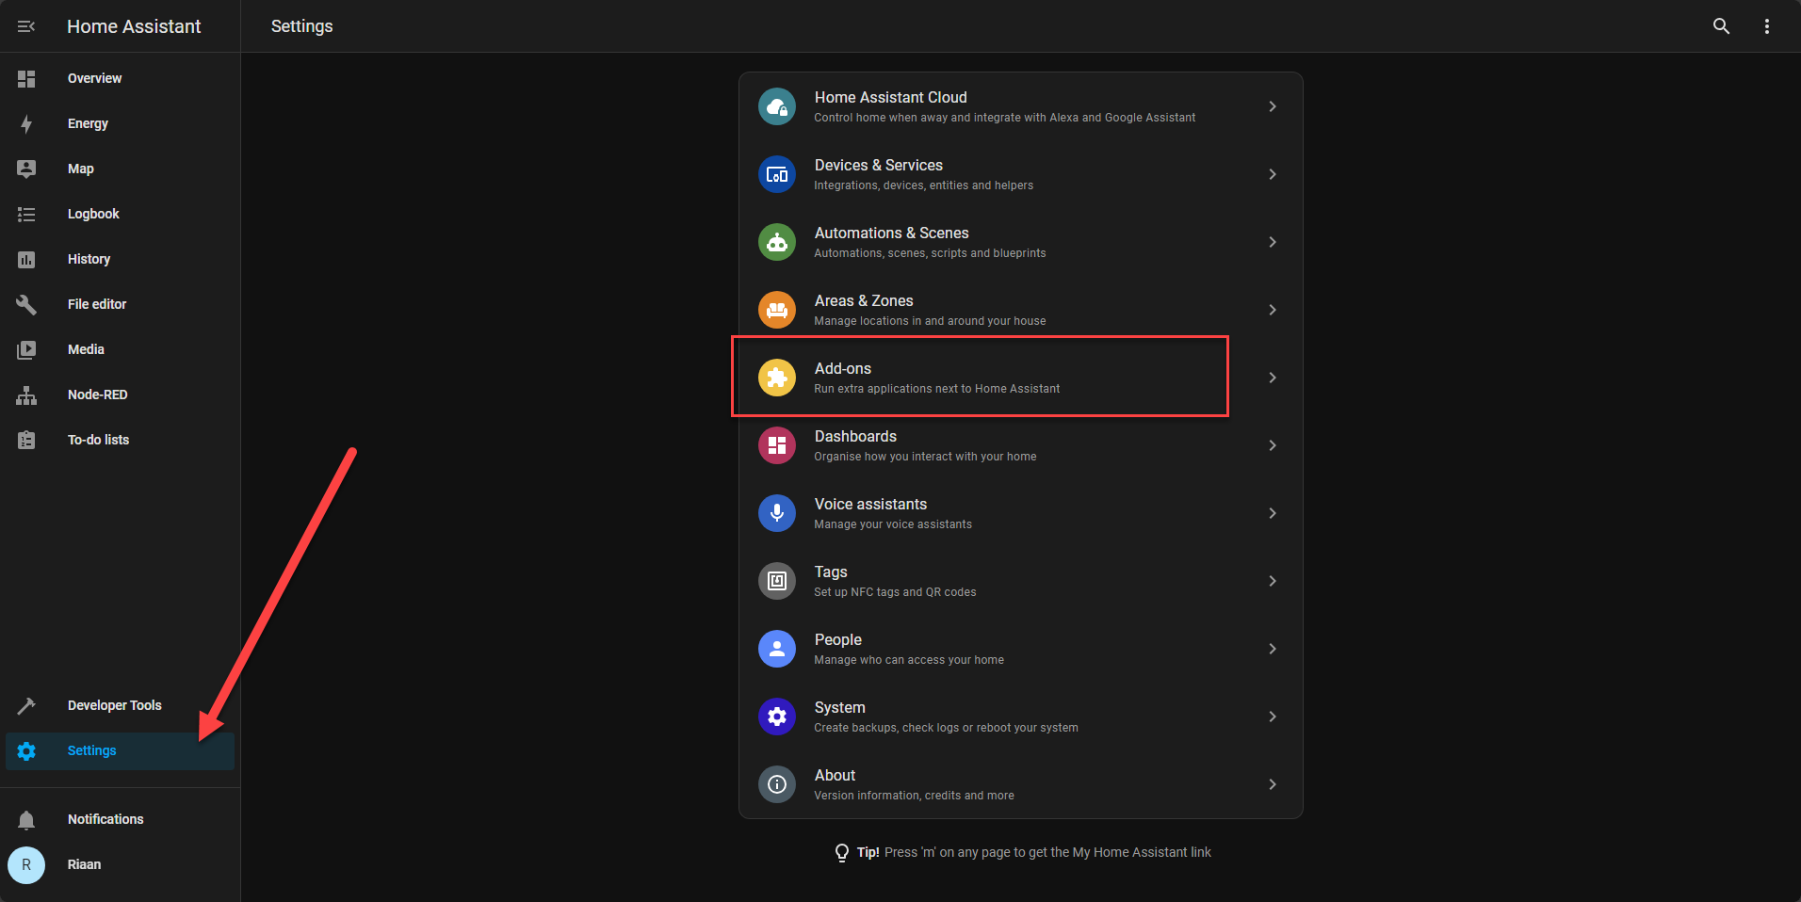Click the People person icon
Image resolution: width=1801 pixels, height=902 pixels.
click(x=777, y=649)
